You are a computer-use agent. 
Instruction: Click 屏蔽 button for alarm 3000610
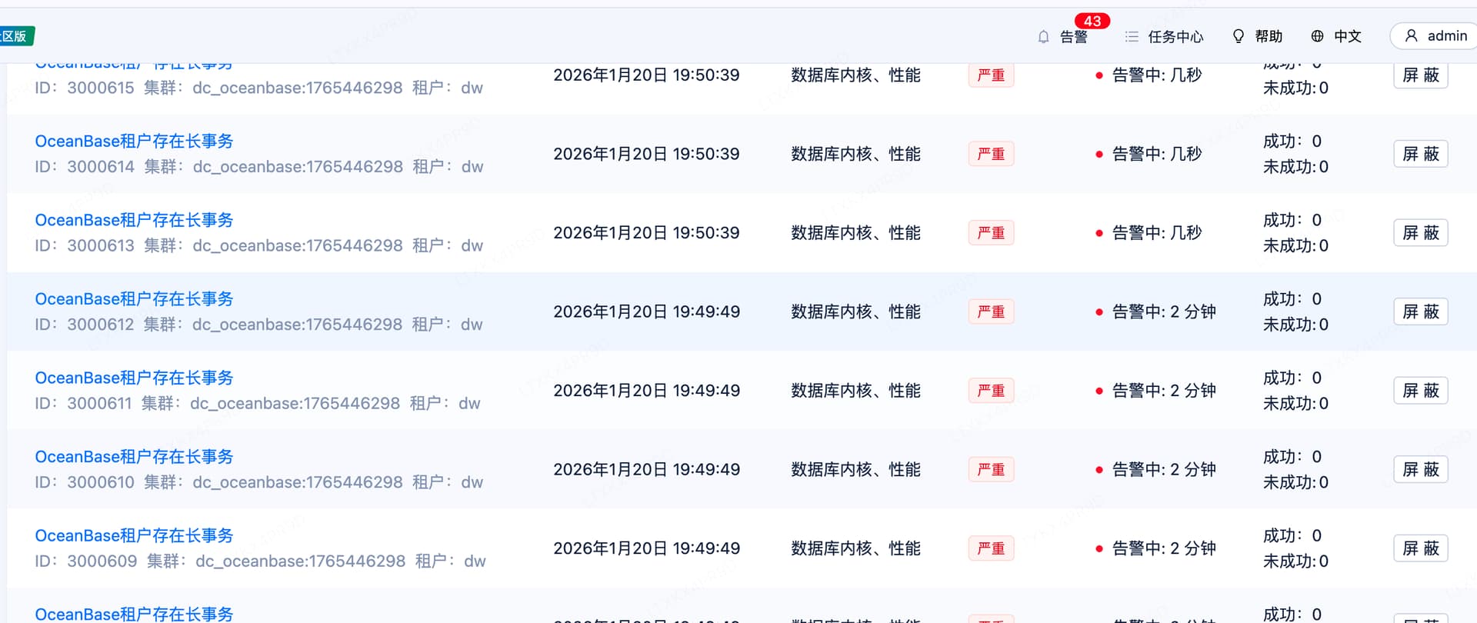coord(1420,469)
